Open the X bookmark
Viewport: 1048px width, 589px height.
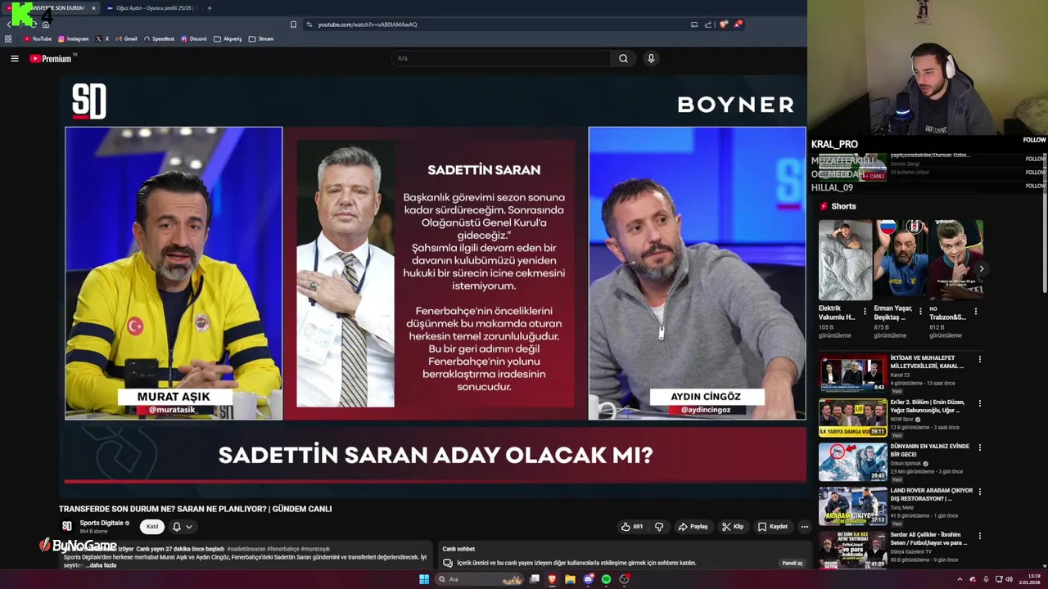point(102,38)
